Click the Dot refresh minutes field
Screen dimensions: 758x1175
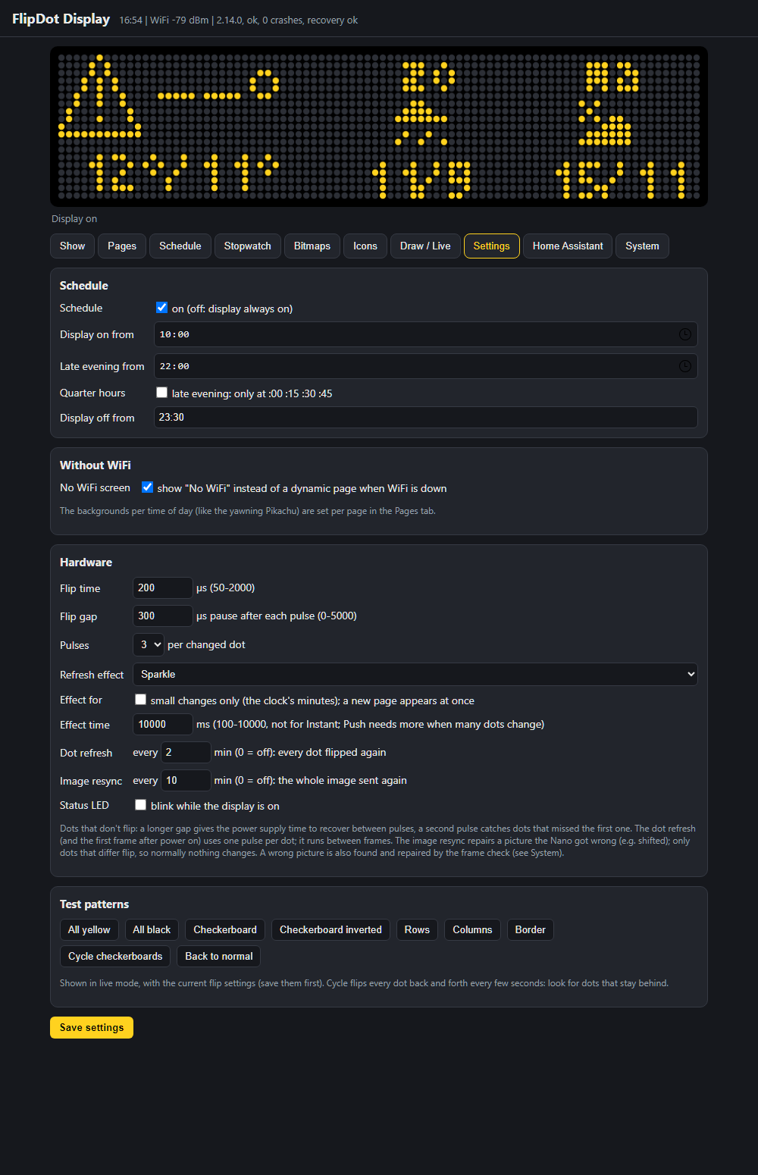click(186, 752)
